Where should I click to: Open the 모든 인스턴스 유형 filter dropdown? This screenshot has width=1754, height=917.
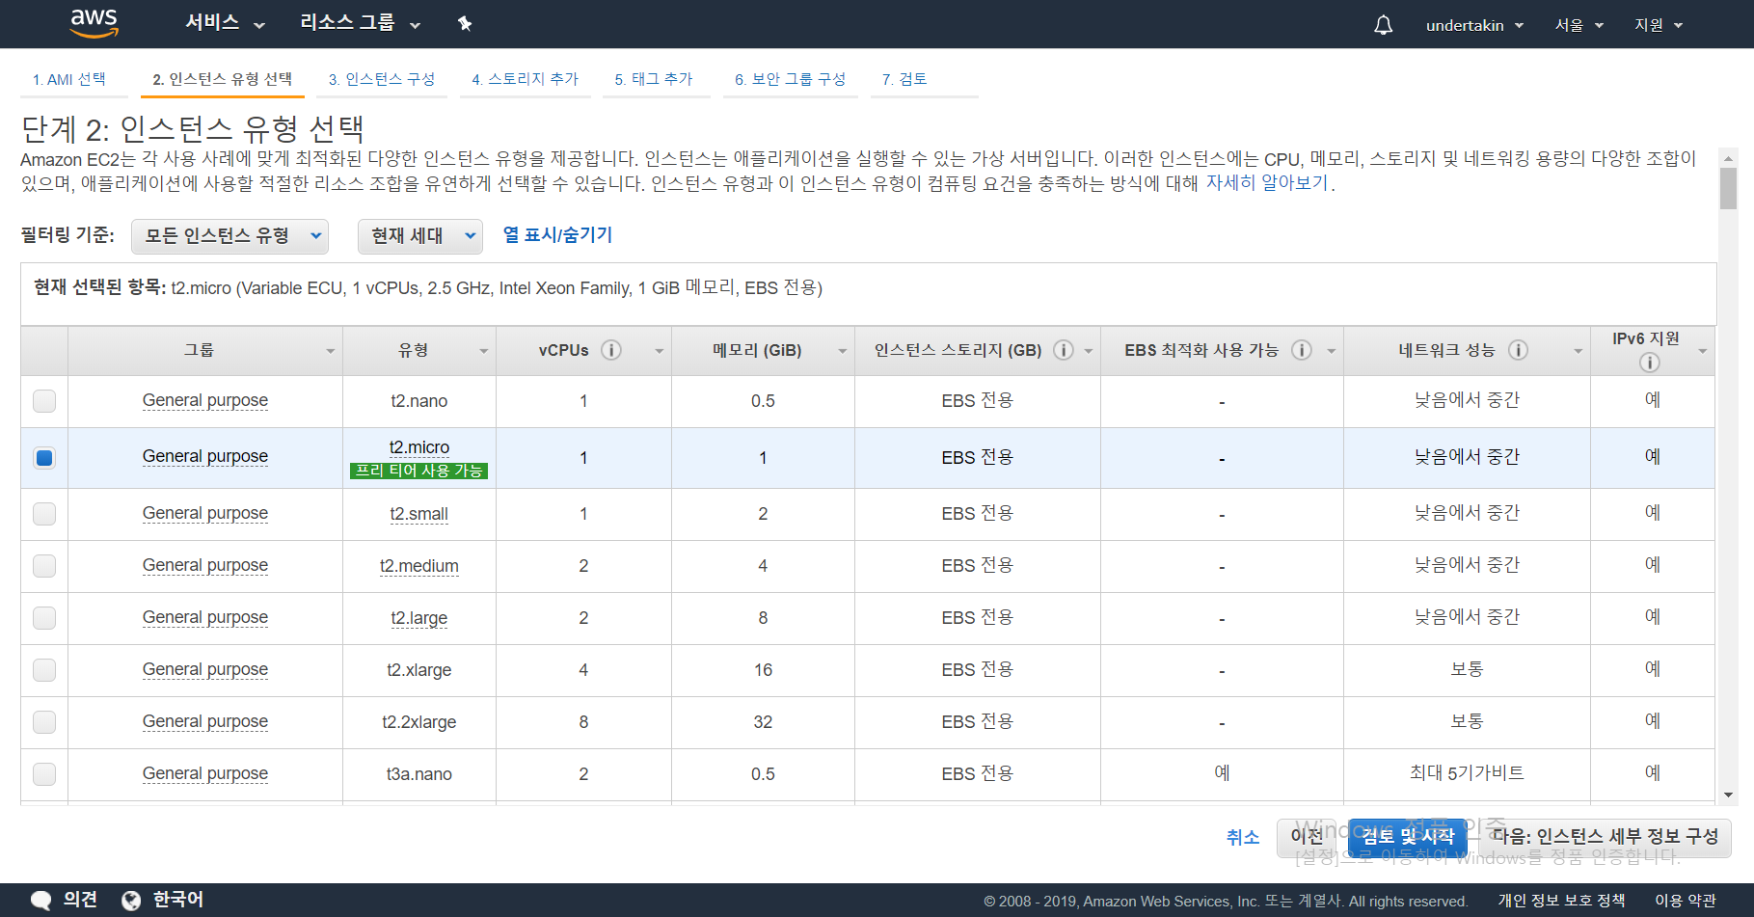[x=229, y=236]
